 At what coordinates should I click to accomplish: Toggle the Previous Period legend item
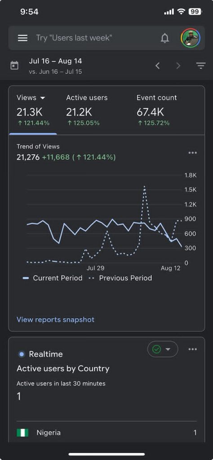pos(120,278)
